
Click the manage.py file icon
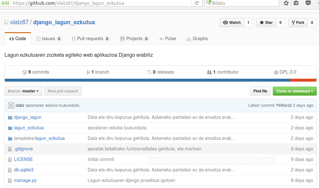(10, 180)
